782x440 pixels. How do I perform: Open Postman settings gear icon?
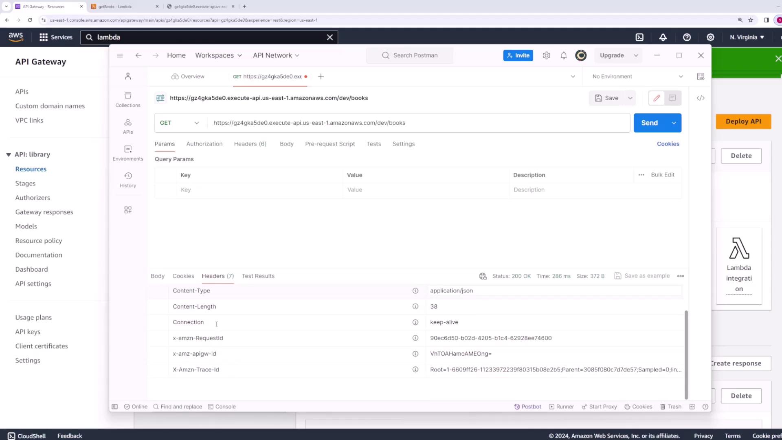(547, 55)
